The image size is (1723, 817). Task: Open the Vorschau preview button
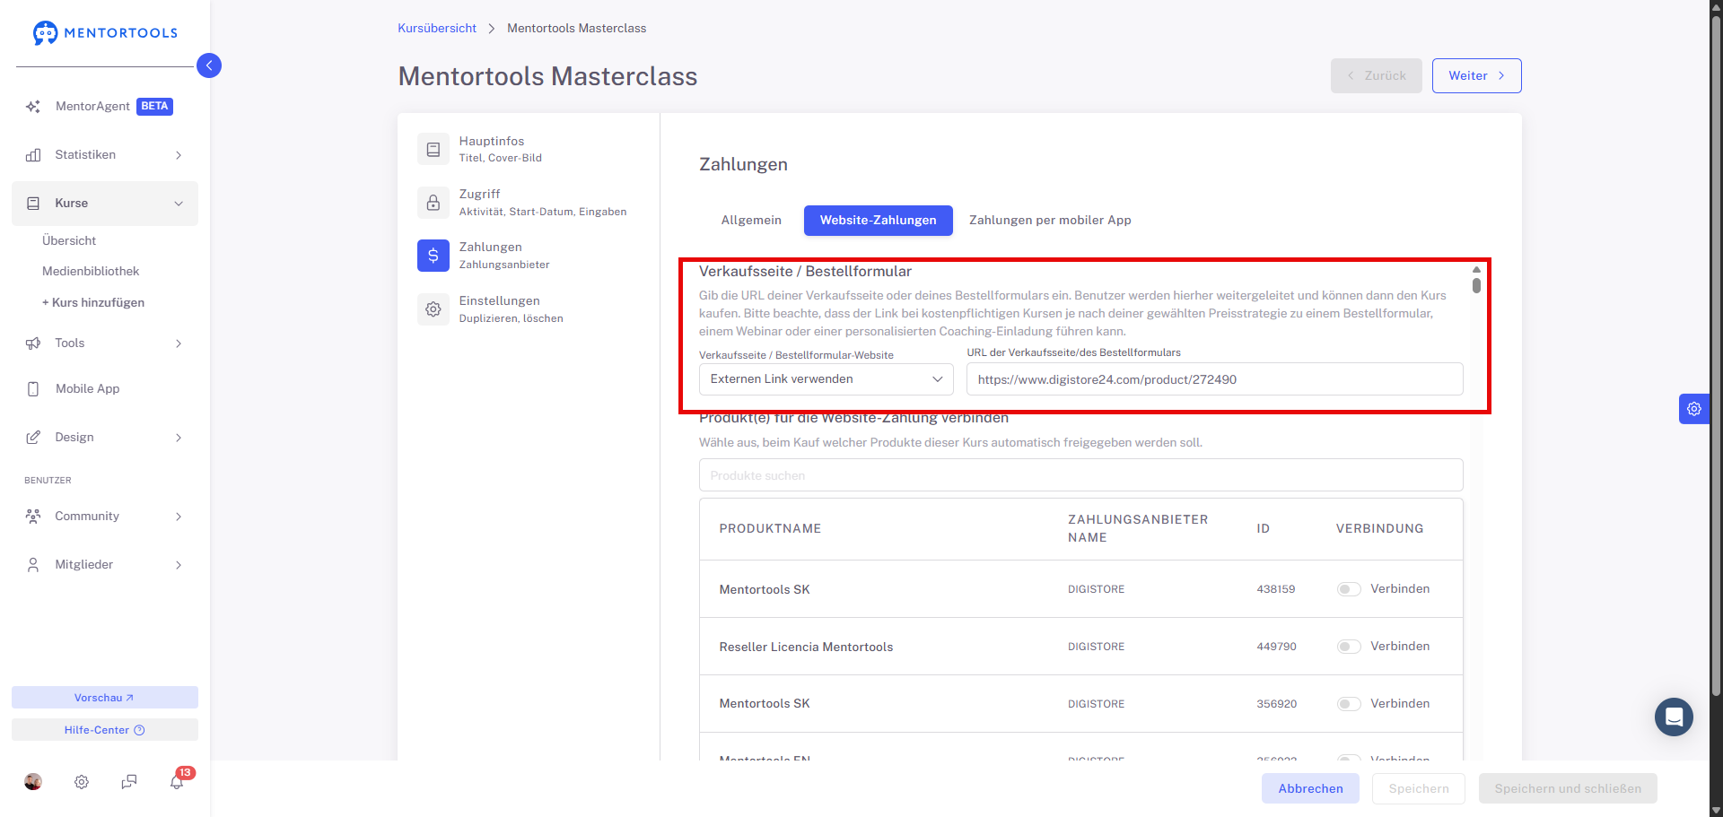105,698
